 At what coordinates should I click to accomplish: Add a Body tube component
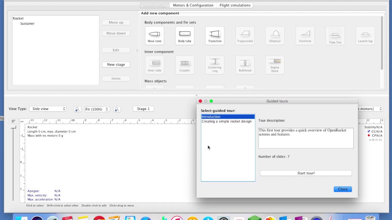[x=185, y=36]
